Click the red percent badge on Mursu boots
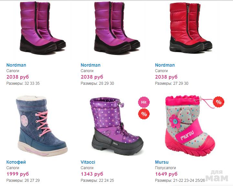This screenshot has height=186, width=233. click(x=218, y=102)
